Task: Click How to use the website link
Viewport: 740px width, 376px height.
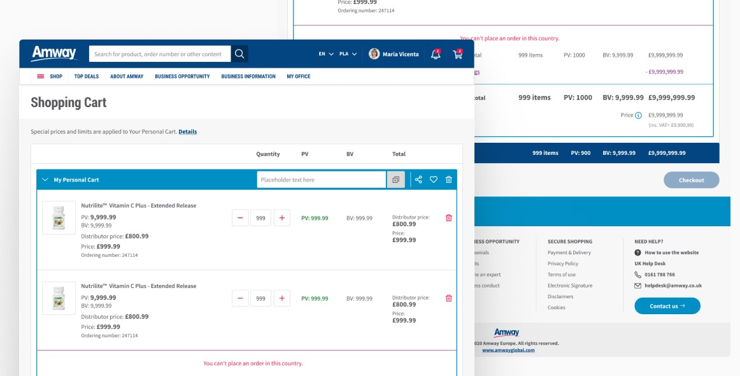Action: (672, 253)
